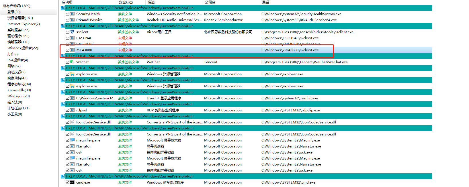Click the green Wechat icon
This screenshot has width=469, height=187.
click(72, 62)
